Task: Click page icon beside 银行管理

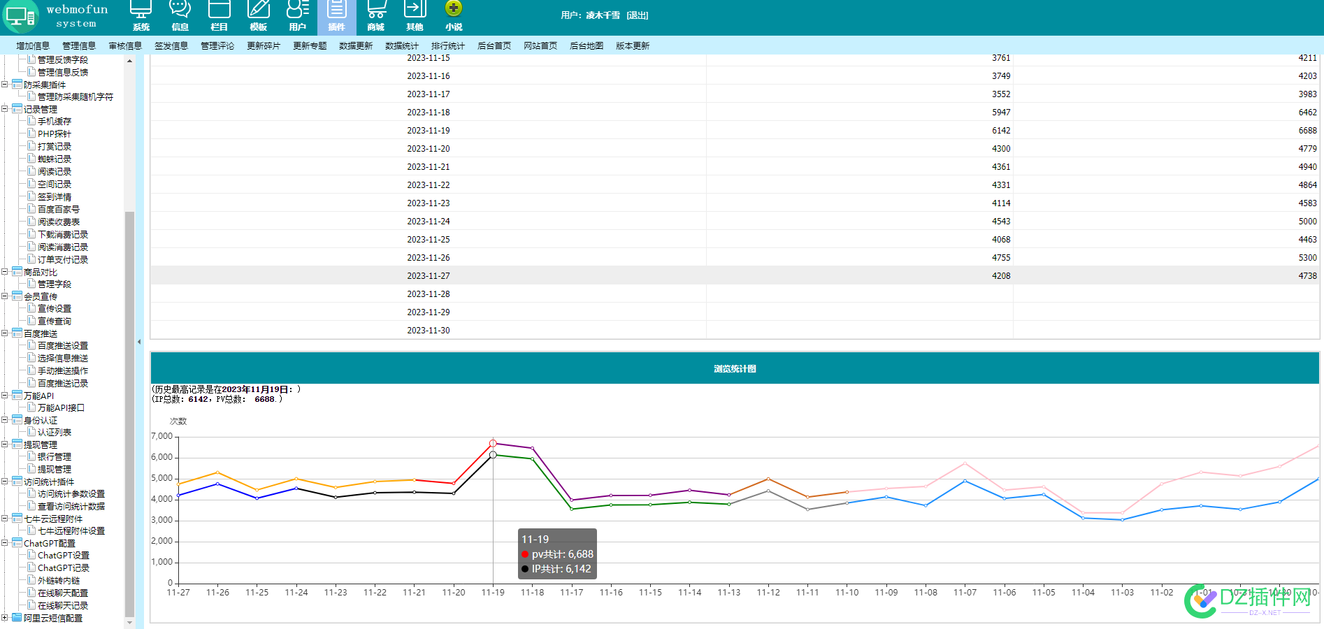Action: click(x=31, y=456)
